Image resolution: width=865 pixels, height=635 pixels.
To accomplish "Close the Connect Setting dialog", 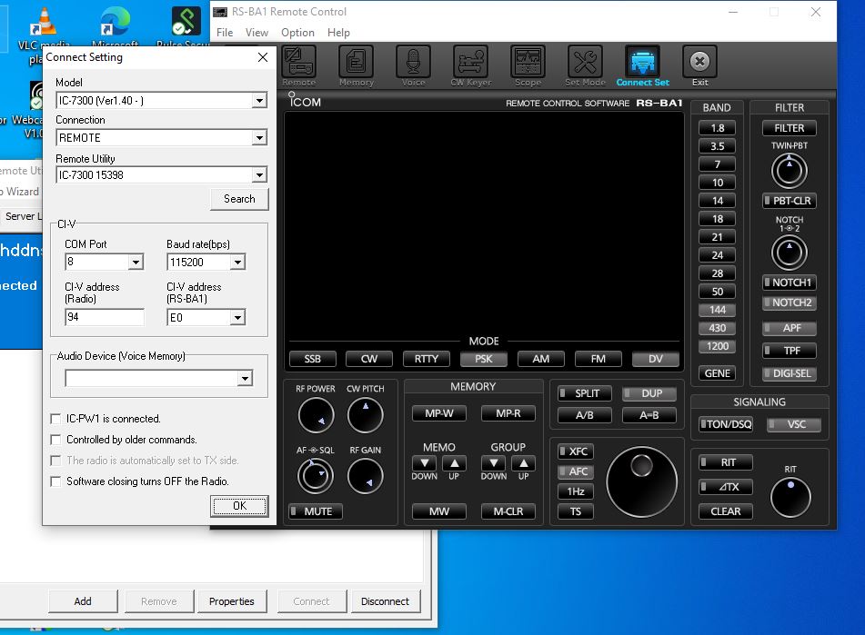I will point(263,57).
